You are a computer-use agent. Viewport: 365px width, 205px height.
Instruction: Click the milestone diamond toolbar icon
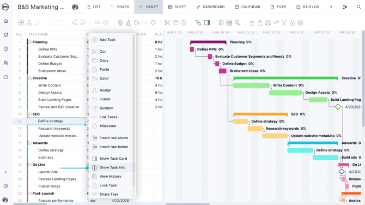[x=153, y=22]
